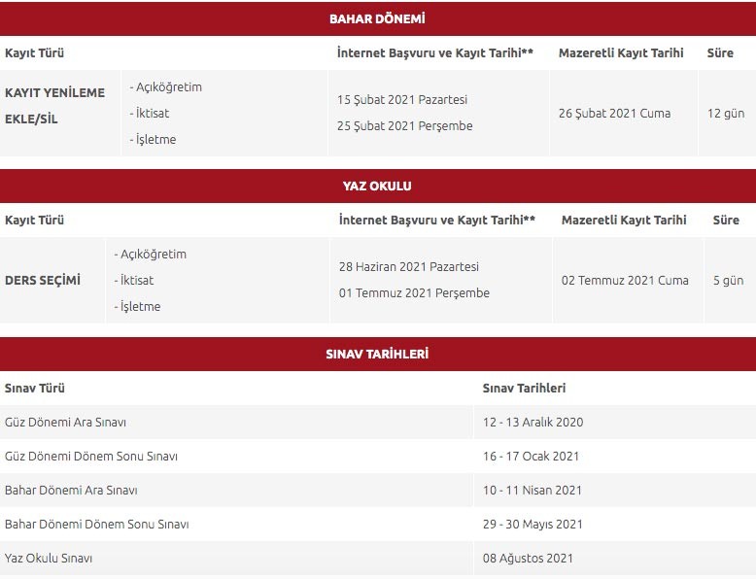Screen dimensions: 756x579
Task: Click the 12 gün duration cell
Action: click(x=726, y=113)
